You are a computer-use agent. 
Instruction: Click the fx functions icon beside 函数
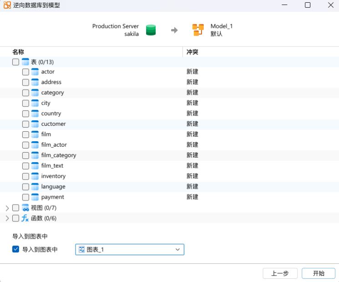pos(25,218)
